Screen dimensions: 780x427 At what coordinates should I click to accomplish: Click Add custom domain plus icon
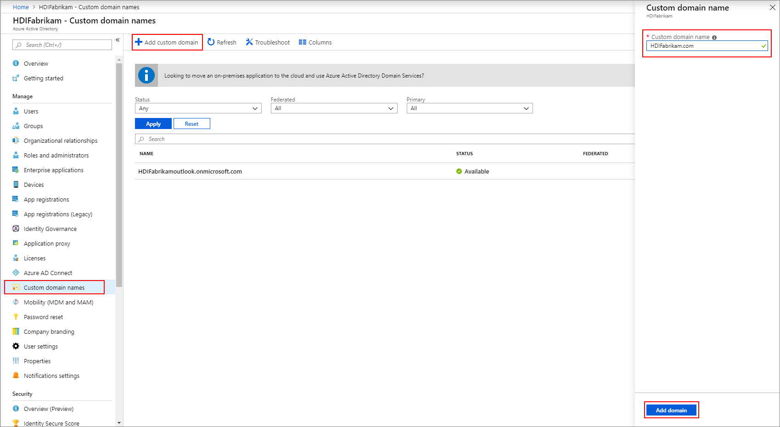point(138,42)
